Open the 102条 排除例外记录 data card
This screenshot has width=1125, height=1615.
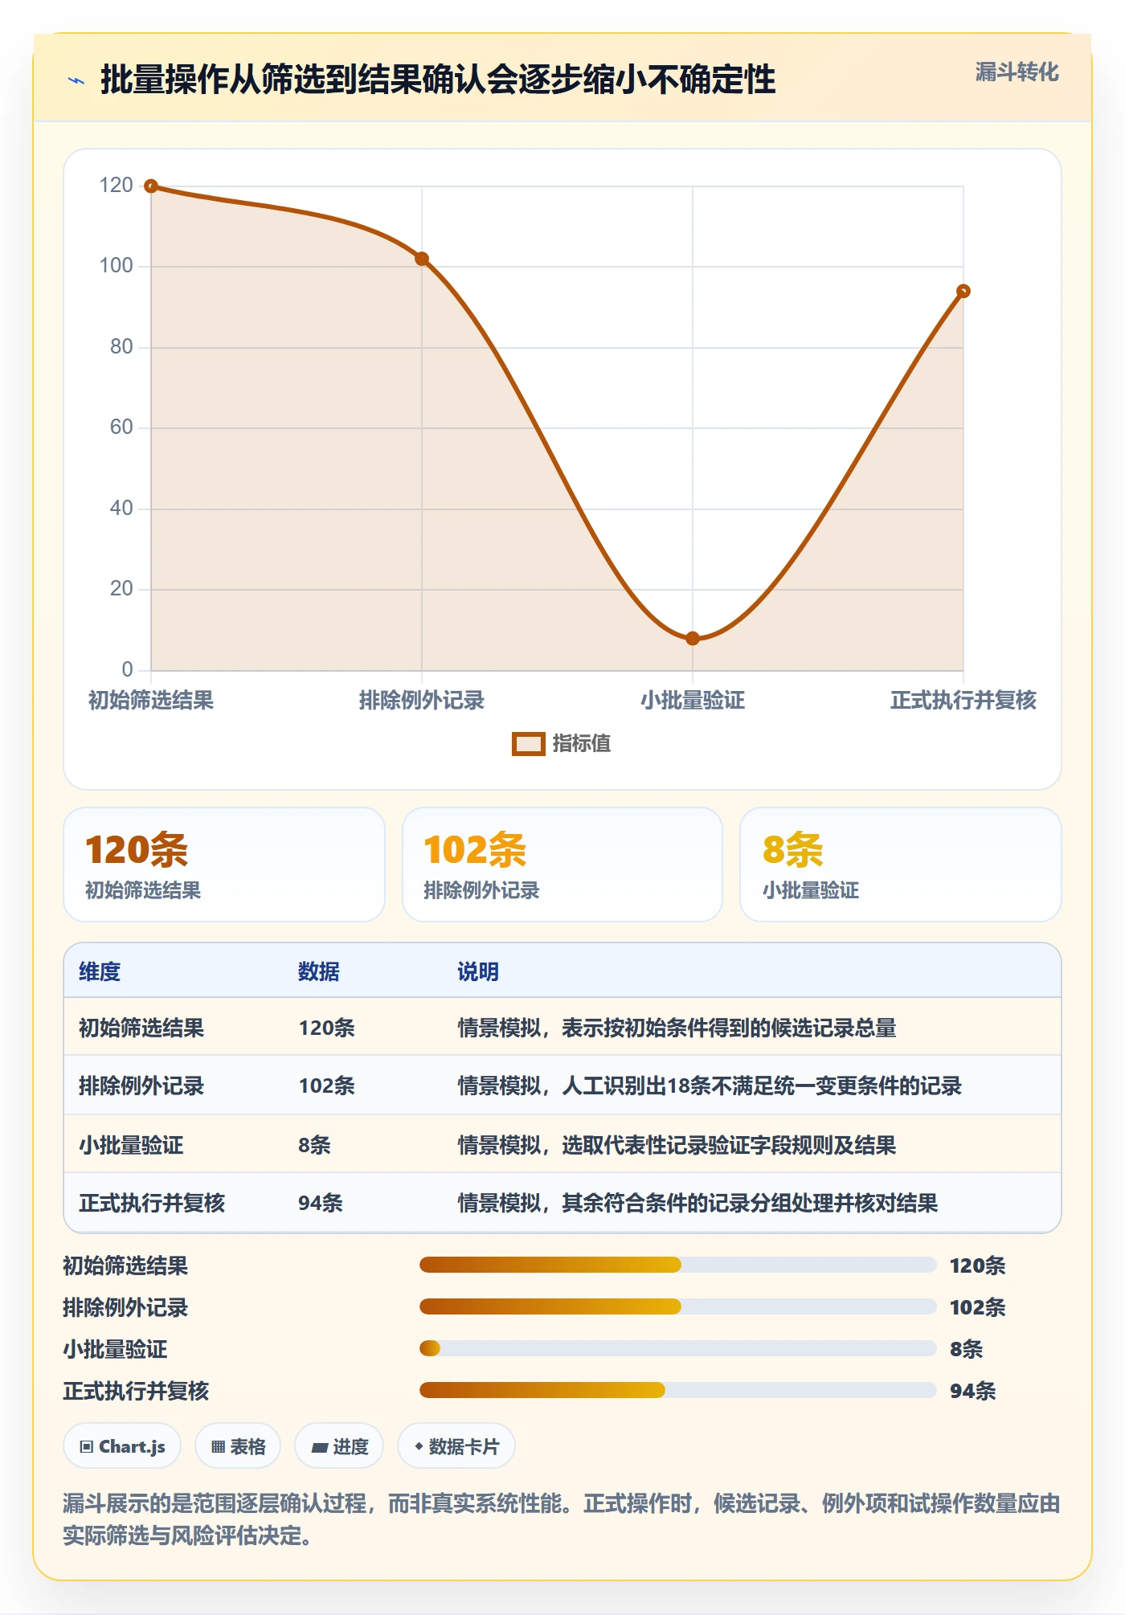562,865
